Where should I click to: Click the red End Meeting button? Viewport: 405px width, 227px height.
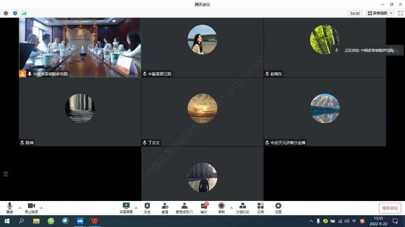point(390,208)
